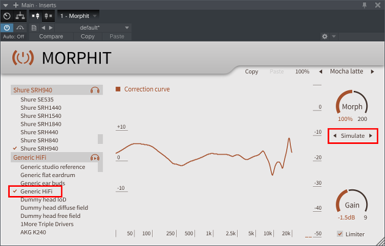
Task: Choose Shure SRH1540 from the list
Action: point(41,116)
